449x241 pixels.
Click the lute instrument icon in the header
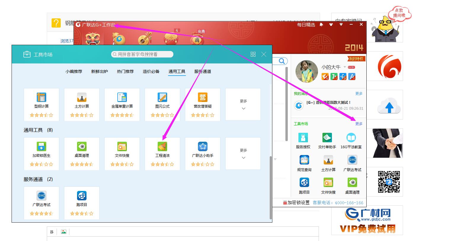(145, 39)
